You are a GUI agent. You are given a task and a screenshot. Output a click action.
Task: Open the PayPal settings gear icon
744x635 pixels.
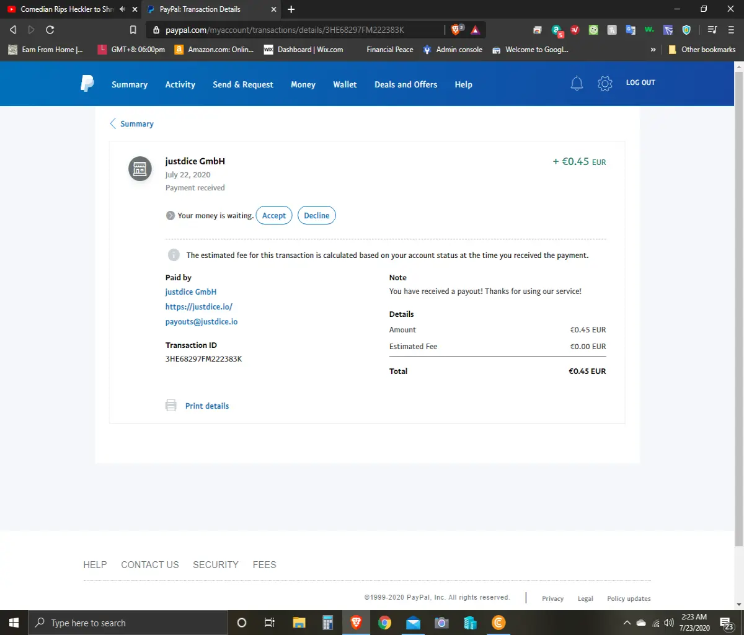[604, 83]
